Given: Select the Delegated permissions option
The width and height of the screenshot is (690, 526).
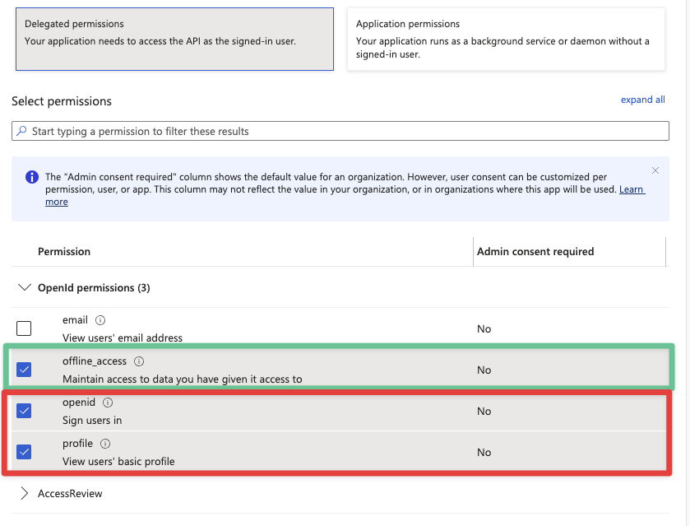Looking at the screenshot, I should (x=174, y=39).
